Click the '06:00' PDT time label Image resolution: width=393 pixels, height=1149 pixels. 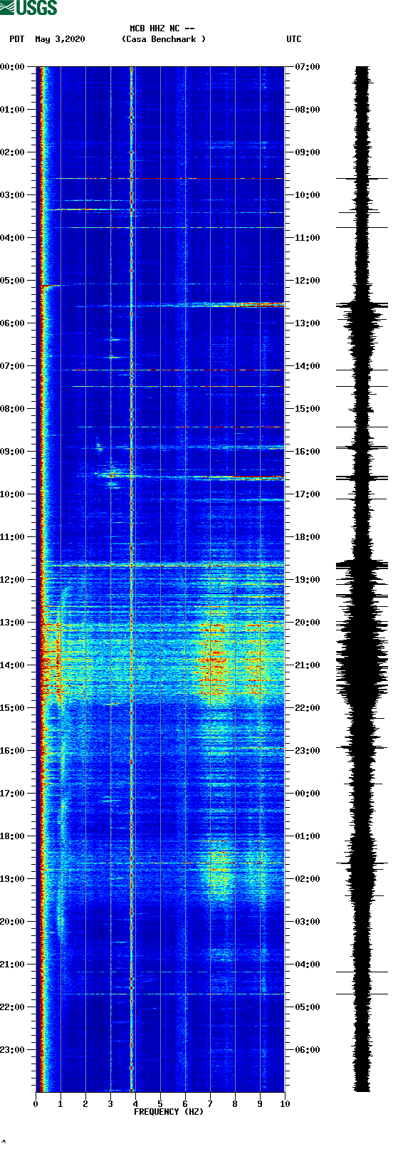tap(12, 323)
